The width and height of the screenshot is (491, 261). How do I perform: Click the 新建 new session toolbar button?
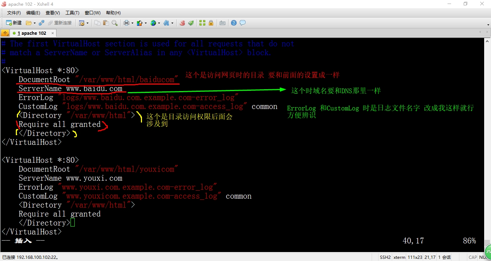click(14, 23)
